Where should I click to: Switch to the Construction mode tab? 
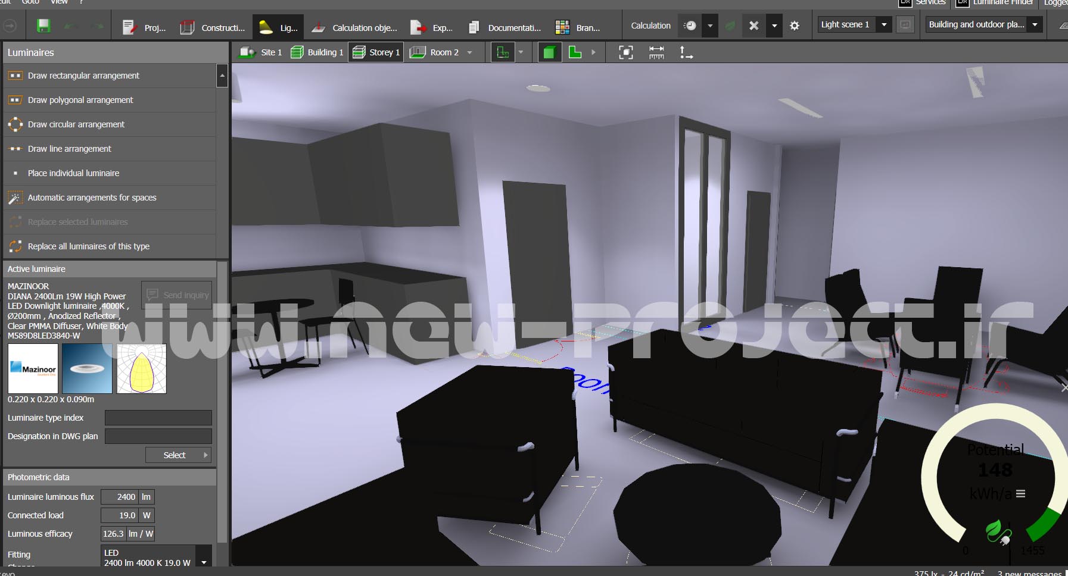pos(212,27)
